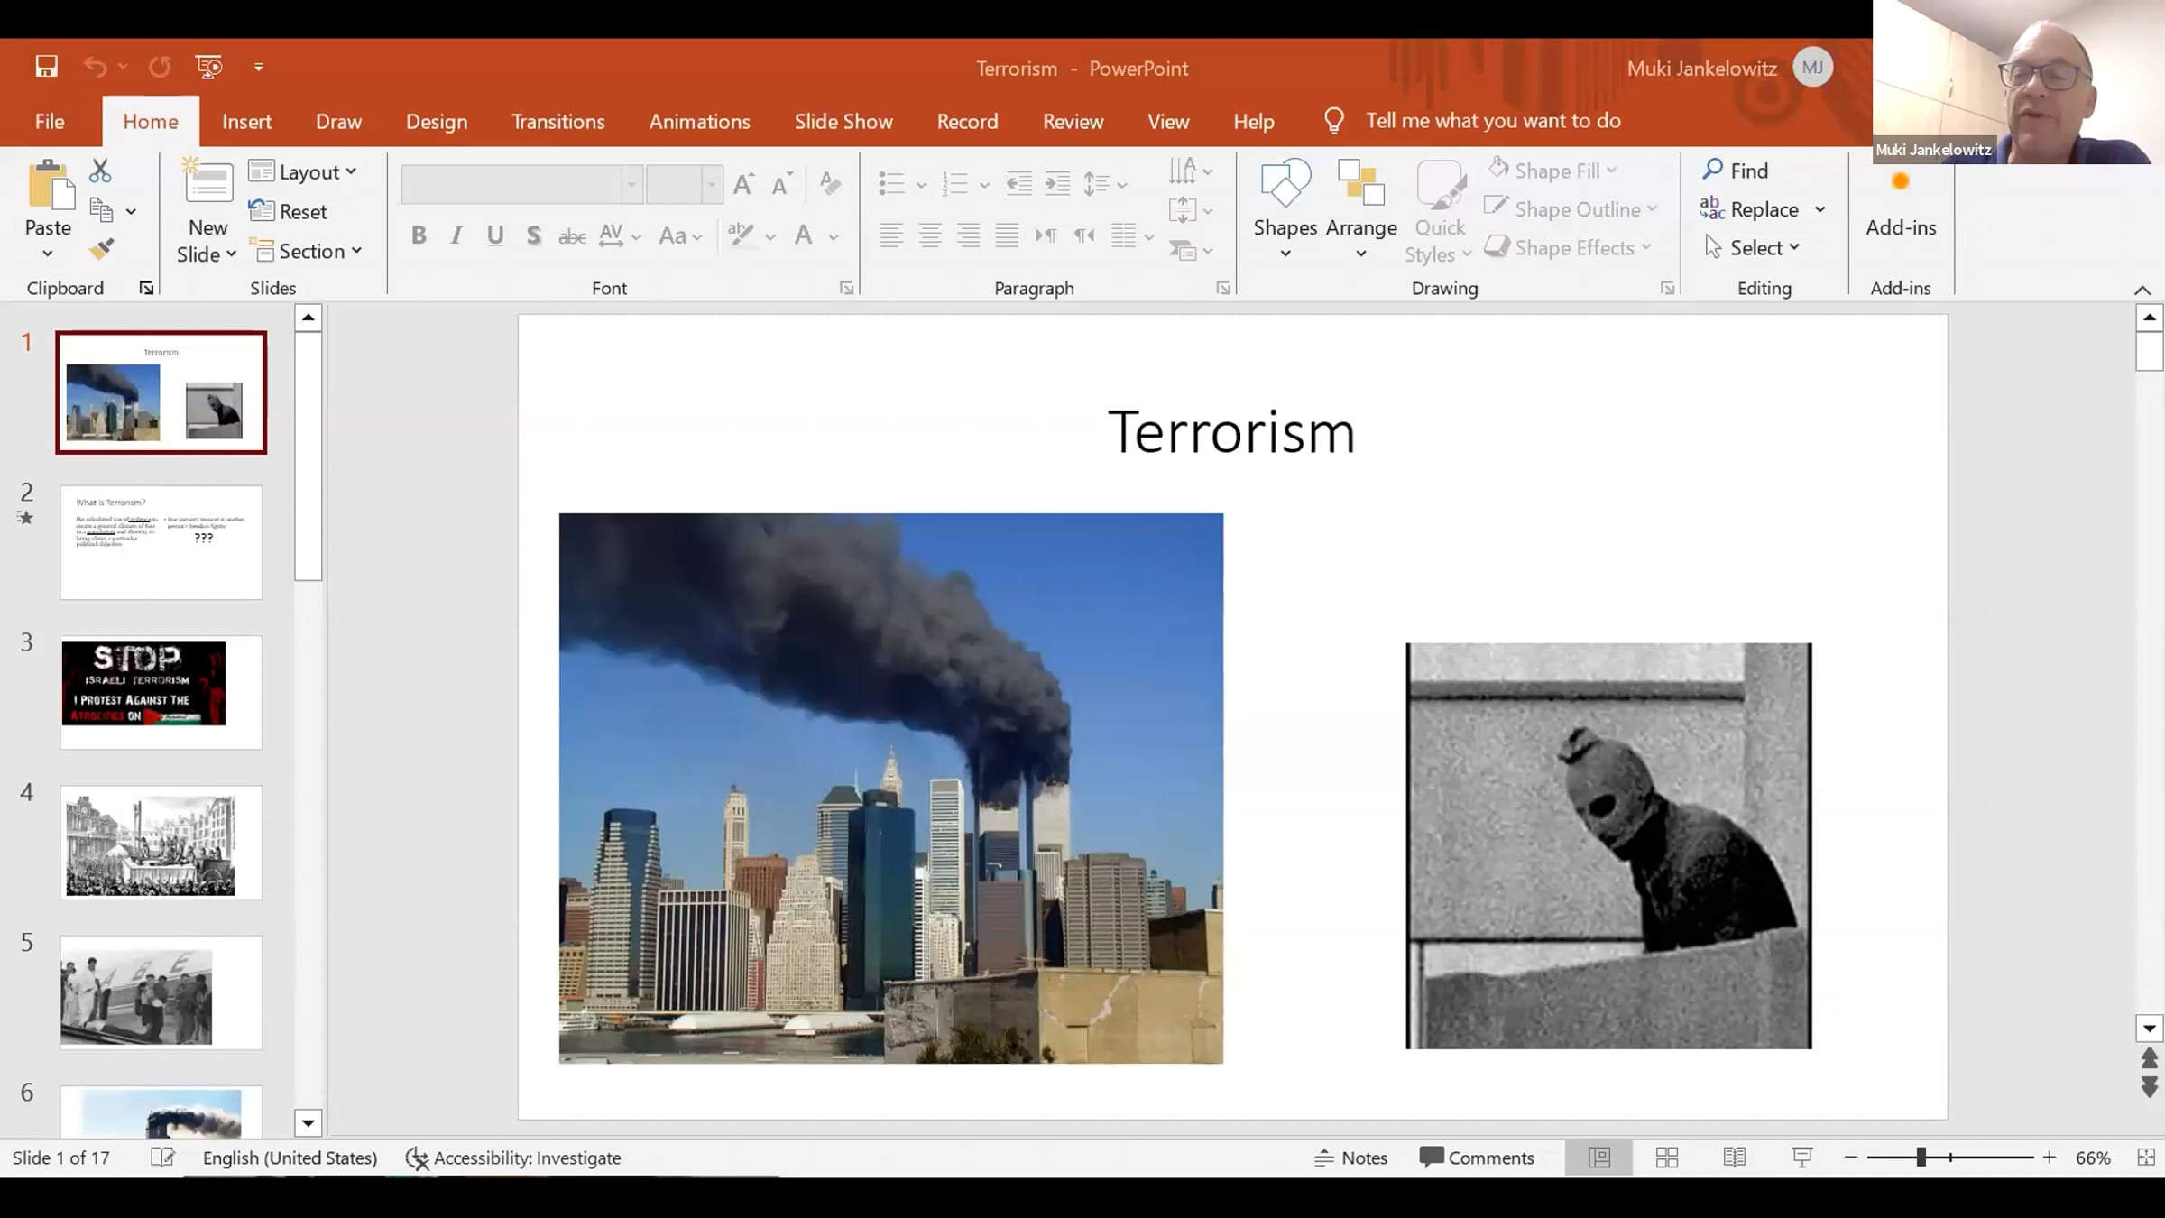The width and height of the screenshot is (2165, 1218).
Task: Click the Save icon in title bar
Action: pos(46,67)
